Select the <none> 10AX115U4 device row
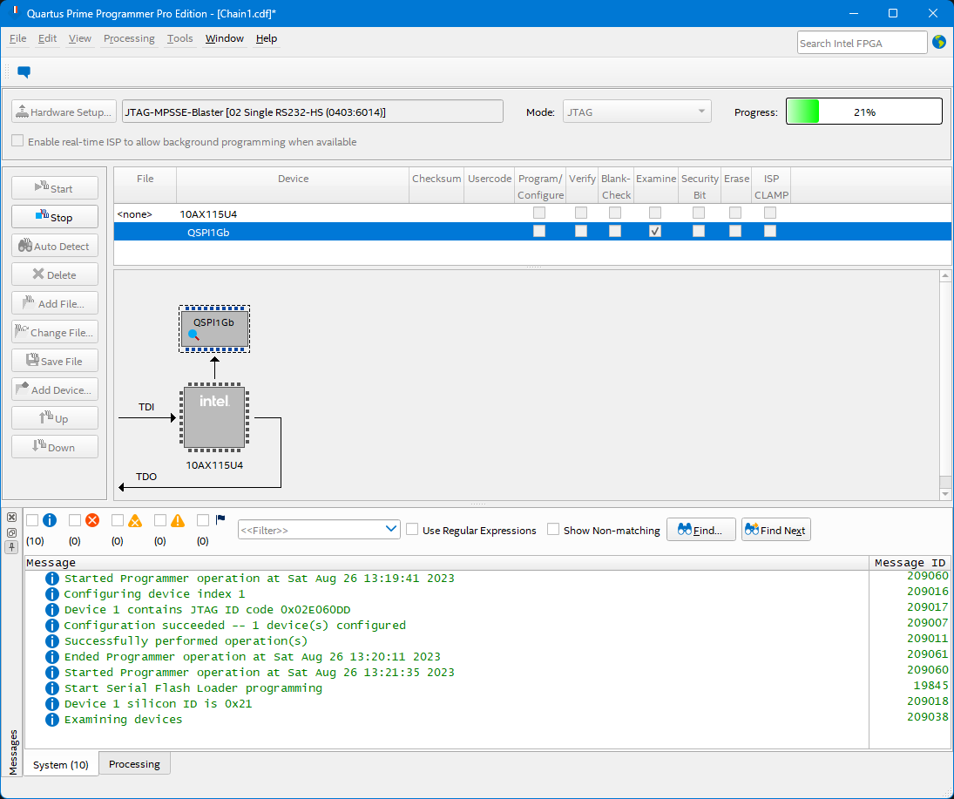Image resolution: width=954 pixels, height=799 pixels. coord(532,213)
